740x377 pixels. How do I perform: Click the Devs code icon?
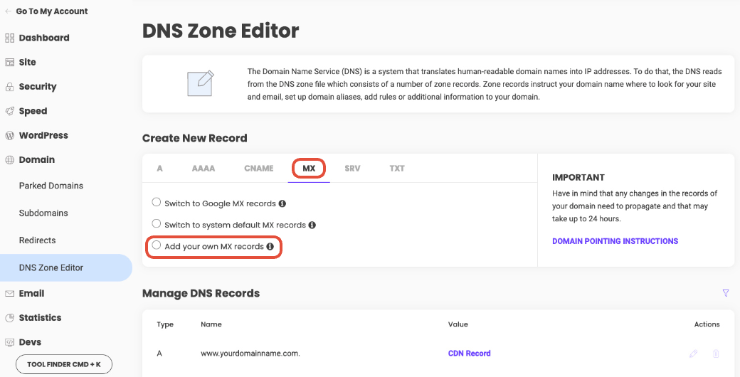[9, 342]
